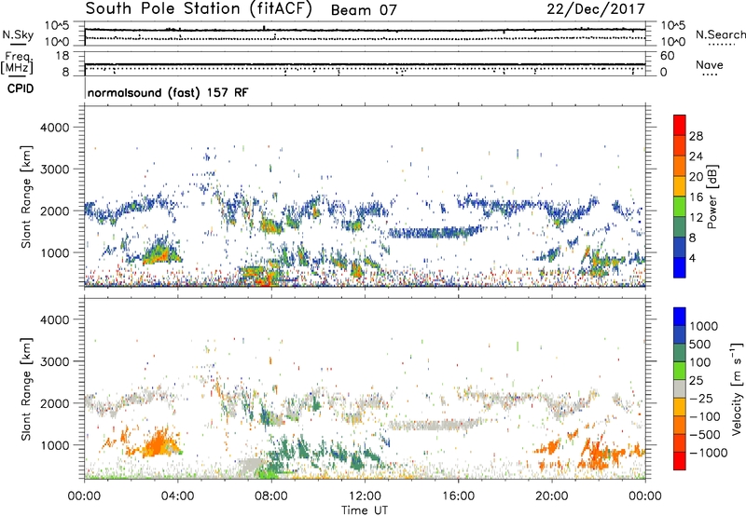The height and width of the screenshot is (516, 746).
Task: Click the Velocity [m s-1] colorbar title
Action: point(737,388)
